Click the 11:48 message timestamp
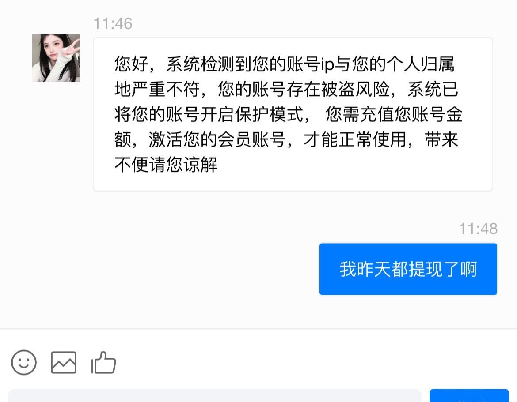Viewport: 517px width, 402px height. (478, 229)
